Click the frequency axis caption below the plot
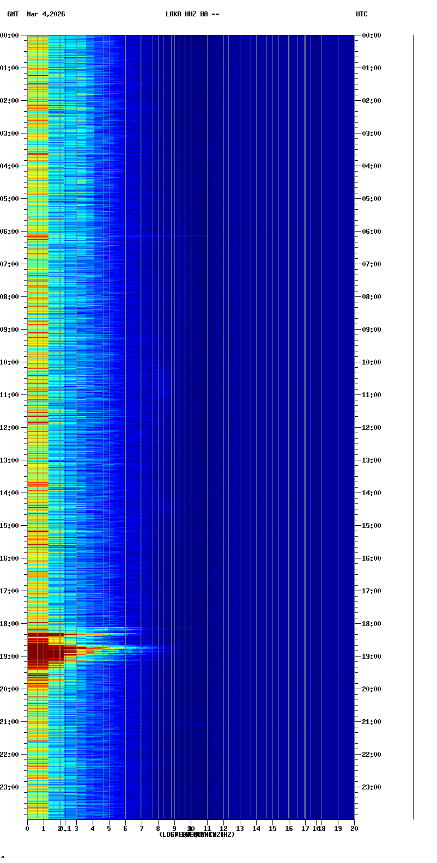 (x=197, y=835)
